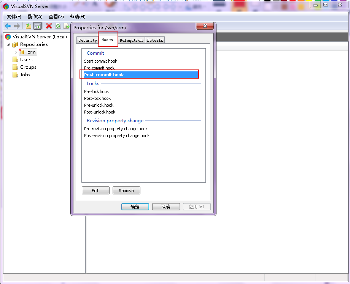This screenshot has width=350, height=284.
Task: Toggle the show/hide console tree icon
Action: pos(38,26)
